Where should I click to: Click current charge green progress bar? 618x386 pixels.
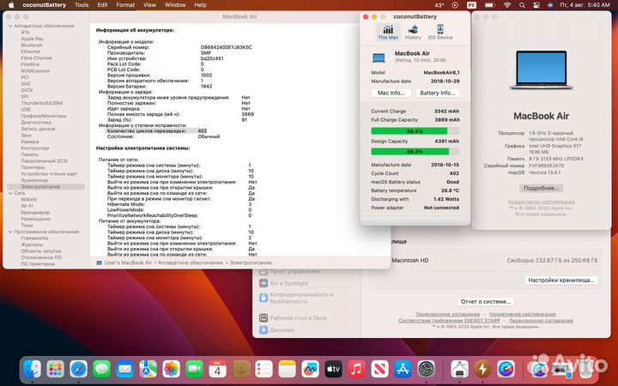point(415,131)
